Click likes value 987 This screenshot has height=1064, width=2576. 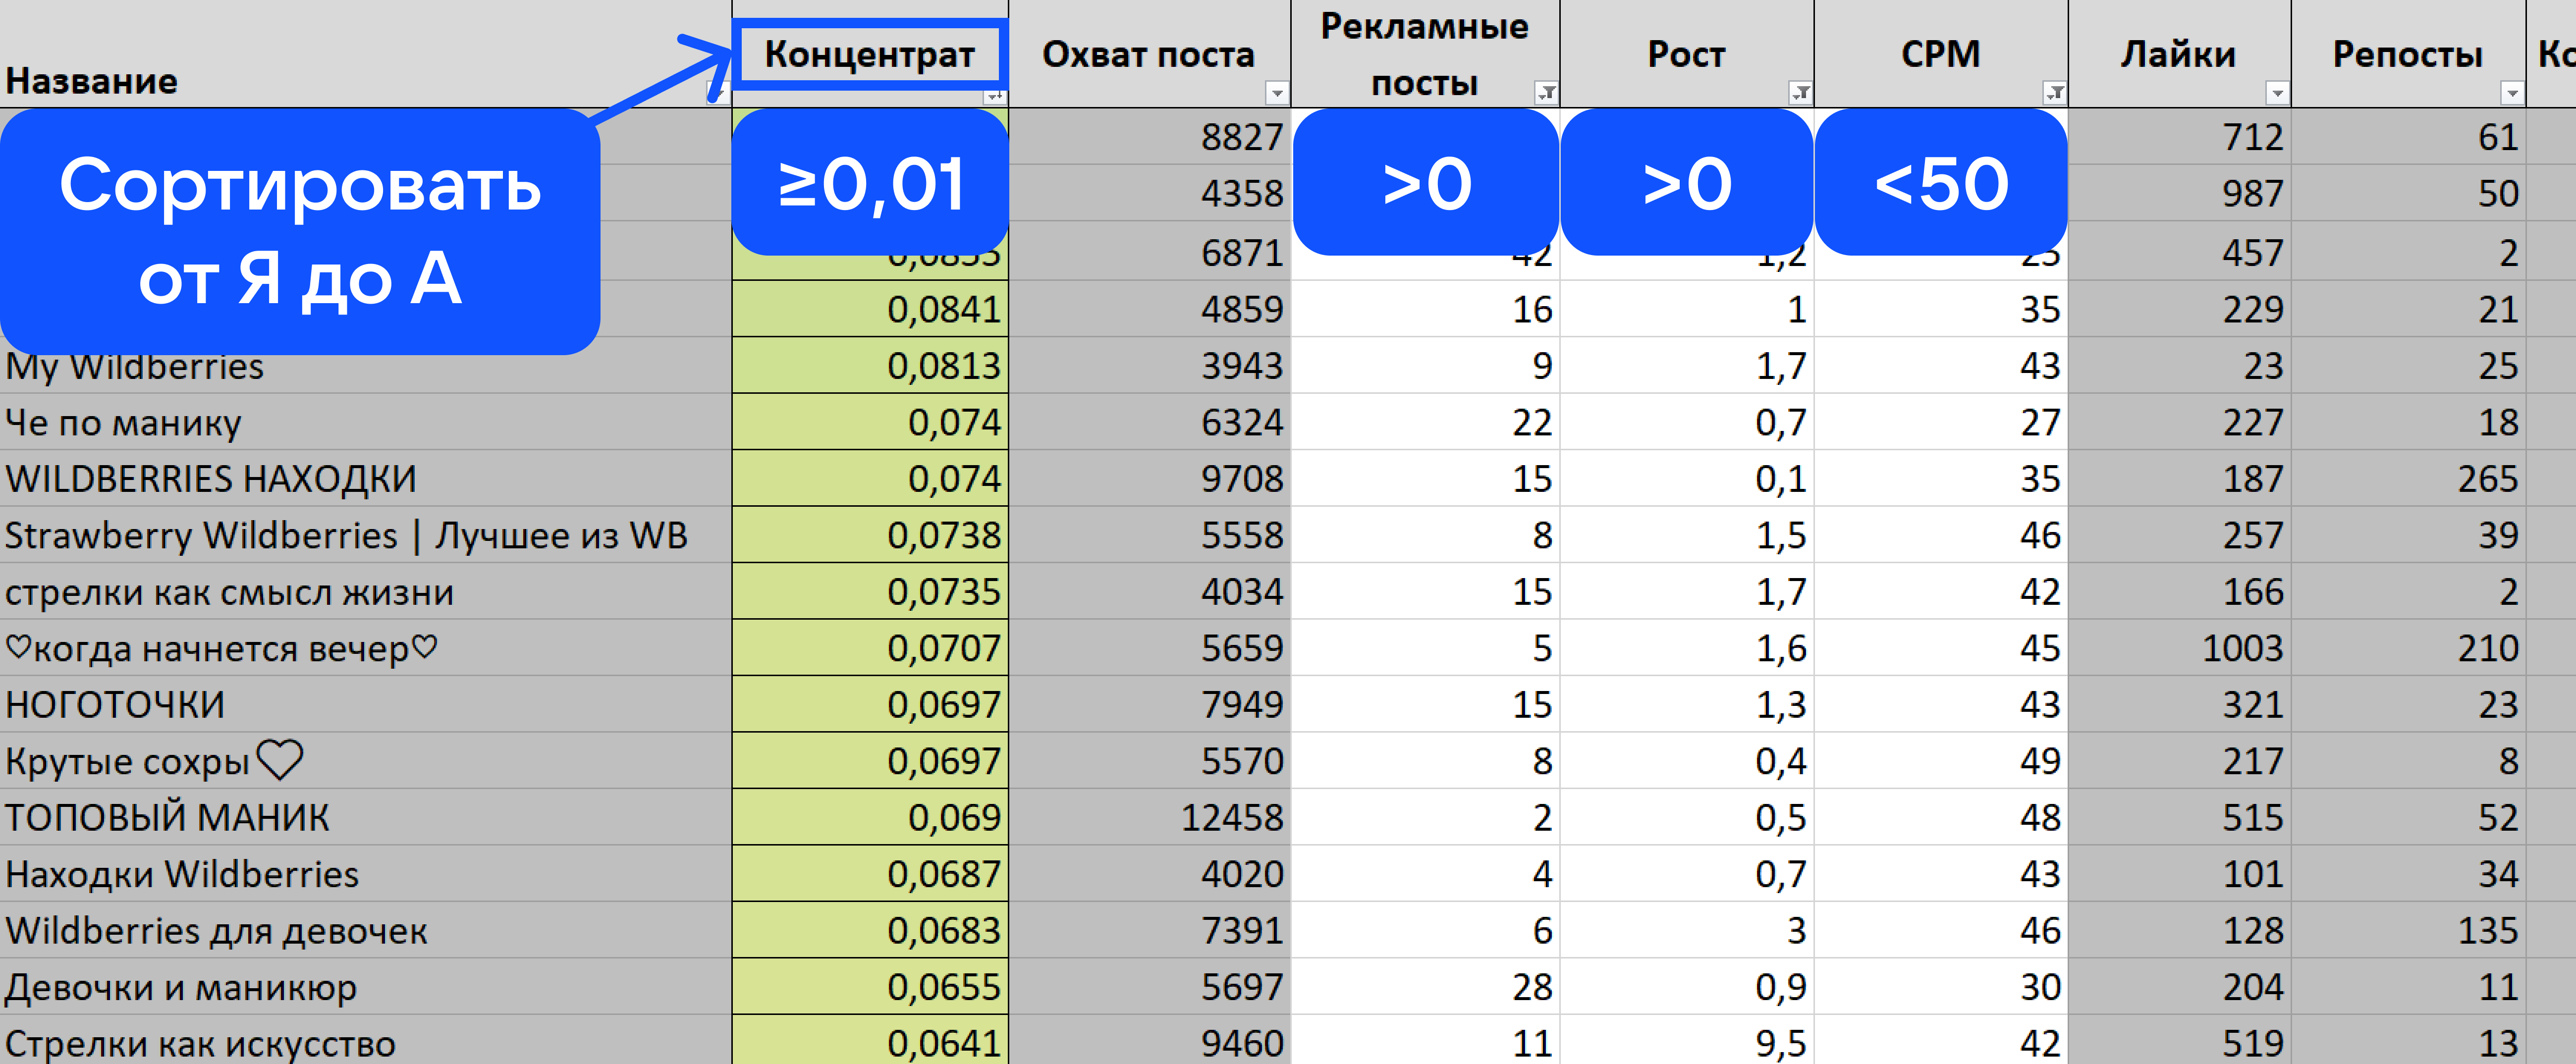pos(2179,193)
